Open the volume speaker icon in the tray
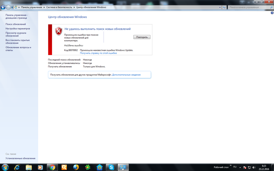Screen dimensions: 274x171 click(x=254, y=168)
